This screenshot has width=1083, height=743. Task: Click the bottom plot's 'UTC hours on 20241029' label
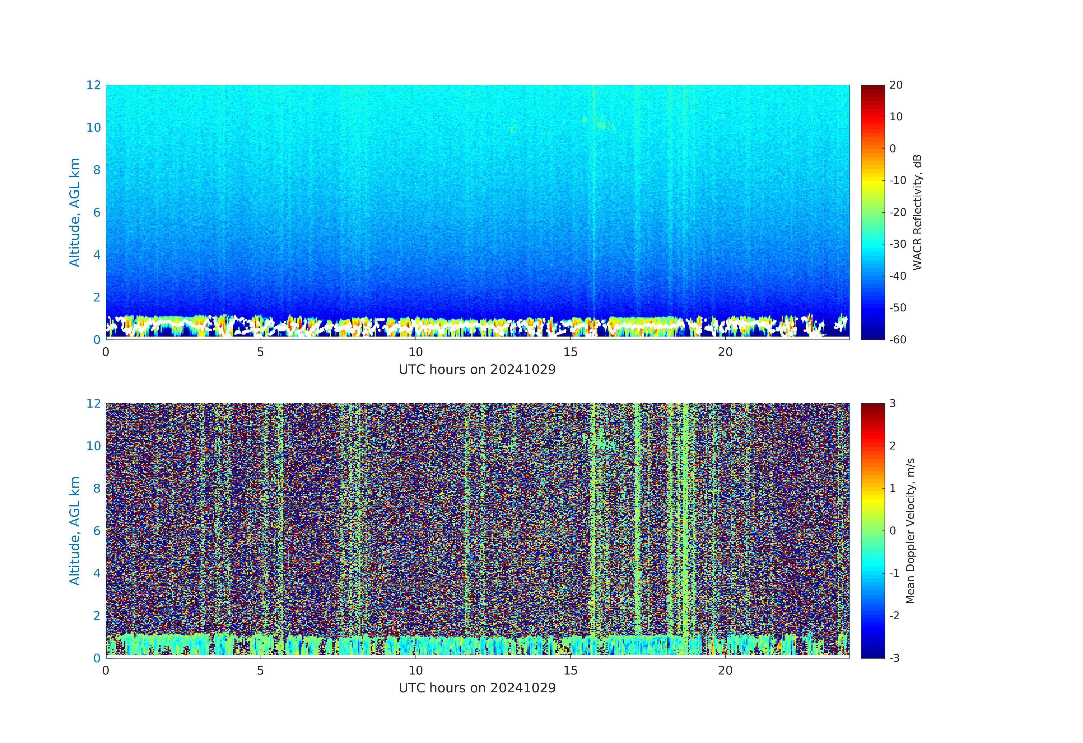[477, 688]
